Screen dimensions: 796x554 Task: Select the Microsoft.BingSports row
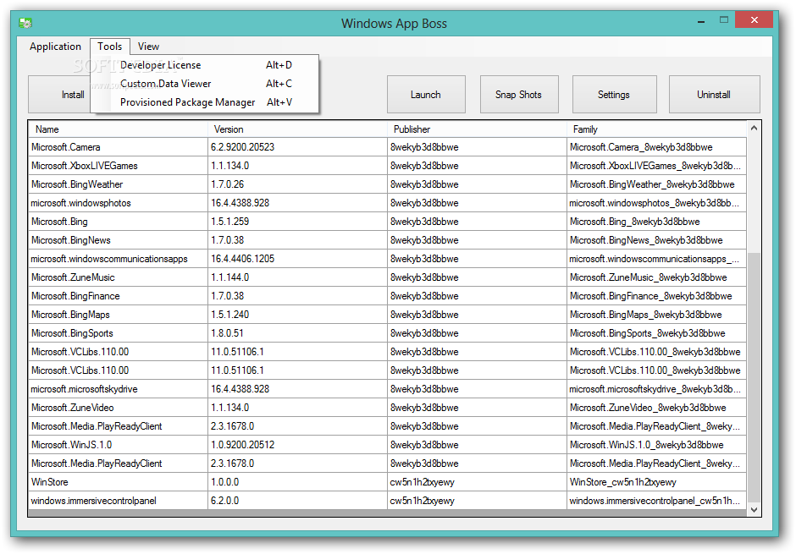[x=387, y=333]
